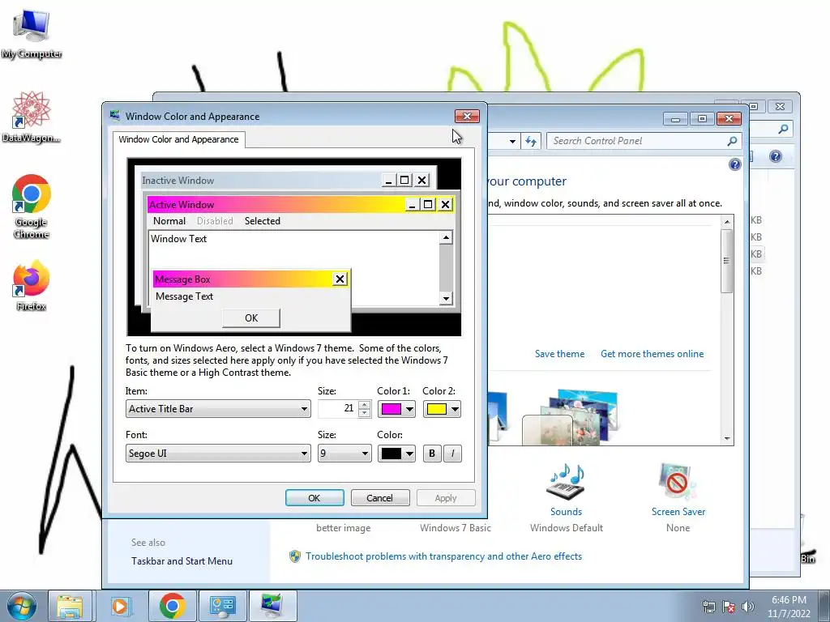Open Screen Saver link text
Screen dimensions: 830x622
(678, 512)
